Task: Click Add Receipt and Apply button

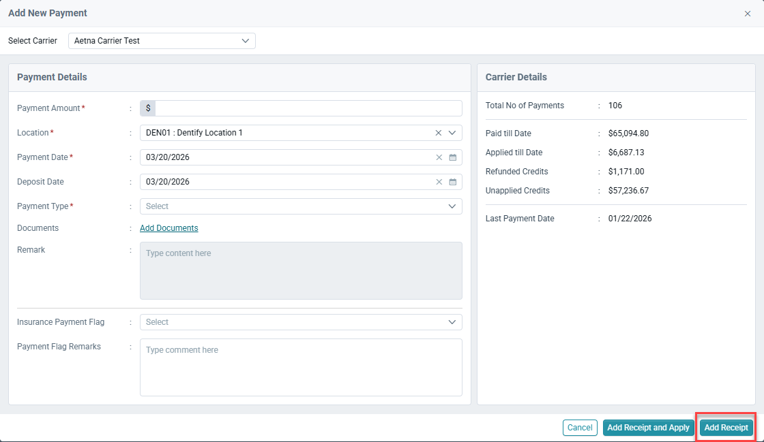Action: click(648, 428)
